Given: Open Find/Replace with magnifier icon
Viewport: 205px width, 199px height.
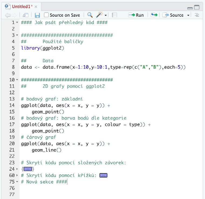Looking at the screenshot, I should point(90,15).
